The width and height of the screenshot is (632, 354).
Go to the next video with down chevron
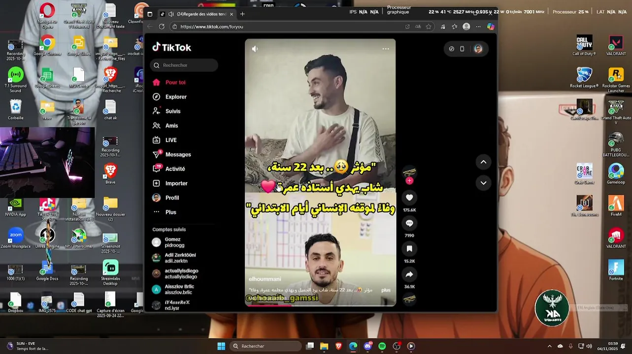pyautogui.click(x=483, y=183)
